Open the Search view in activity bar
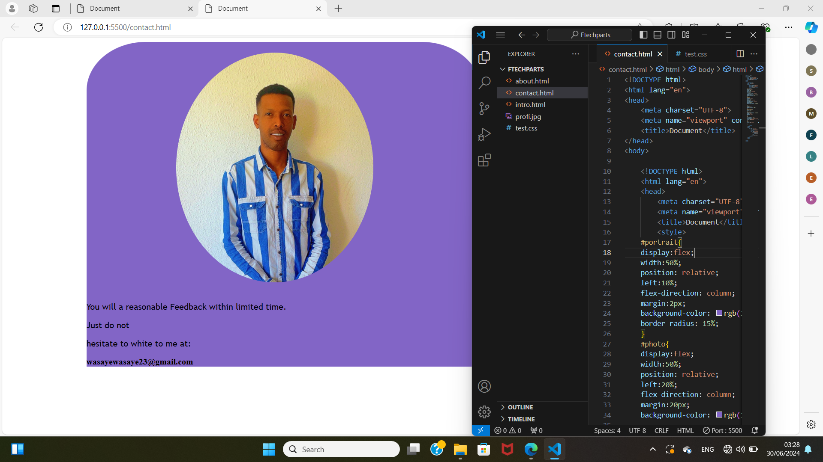 click(x=484, y=83)
